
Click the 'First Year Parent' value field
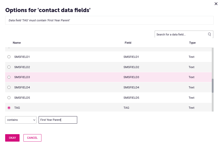[x=58, y=120]
